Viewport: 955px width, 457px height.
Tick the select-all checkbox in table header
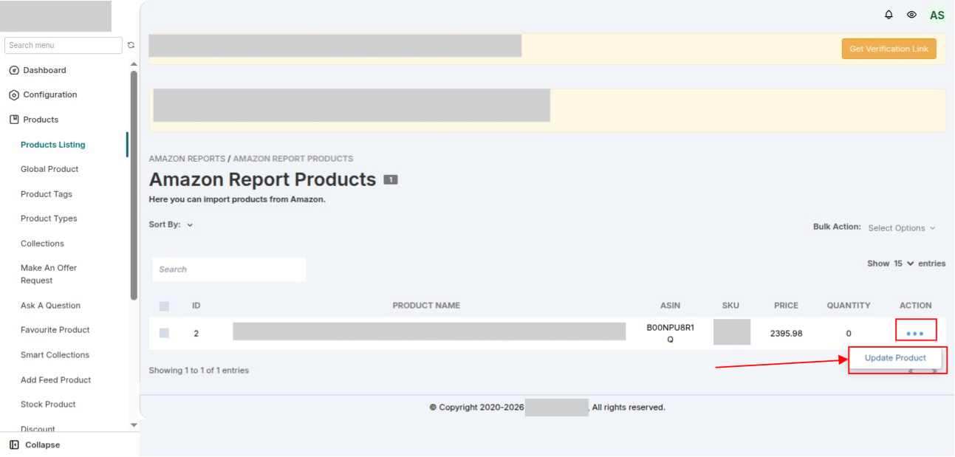(164, 306)
